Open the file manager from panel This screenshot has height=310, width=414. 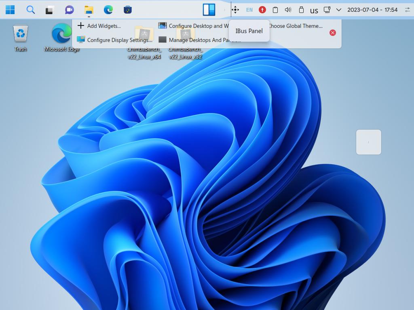pyautogui.click(x=89, y=10)
